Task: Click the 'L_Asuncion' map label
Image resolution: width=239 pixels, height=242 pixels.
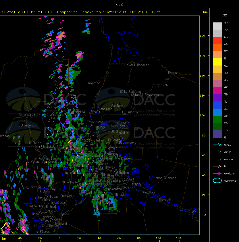Action: coord(131,112)
